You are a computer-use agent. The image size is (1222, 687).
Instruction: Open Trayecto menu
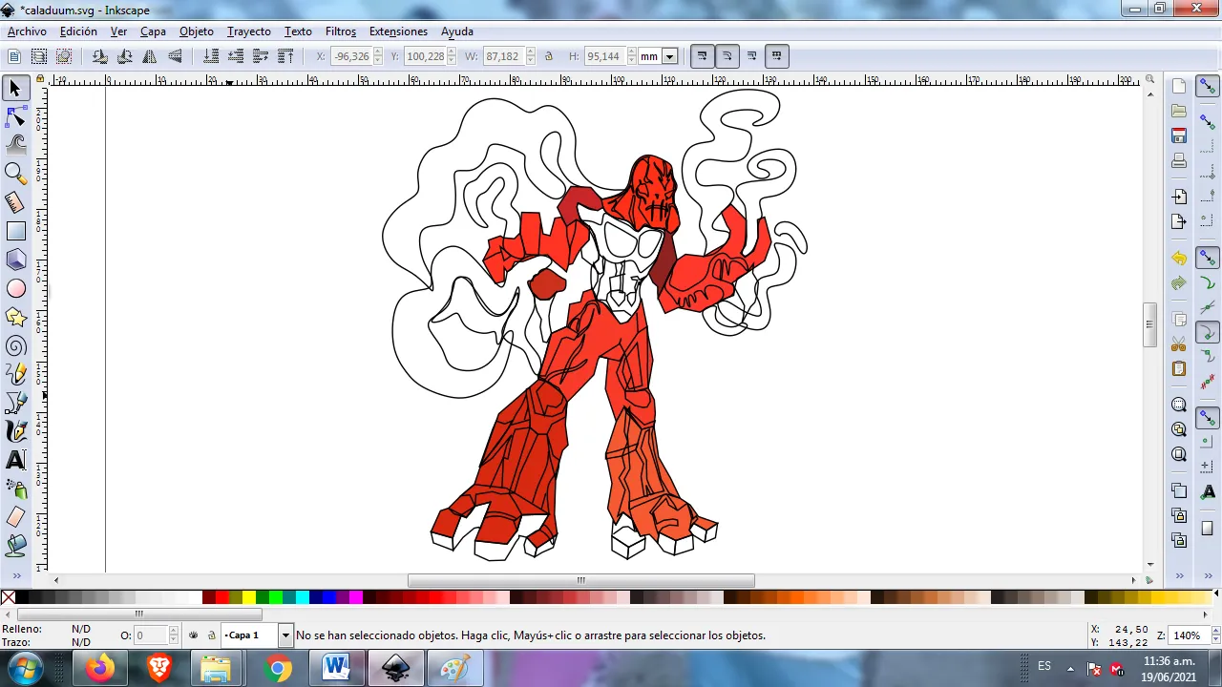click(249, 31)
